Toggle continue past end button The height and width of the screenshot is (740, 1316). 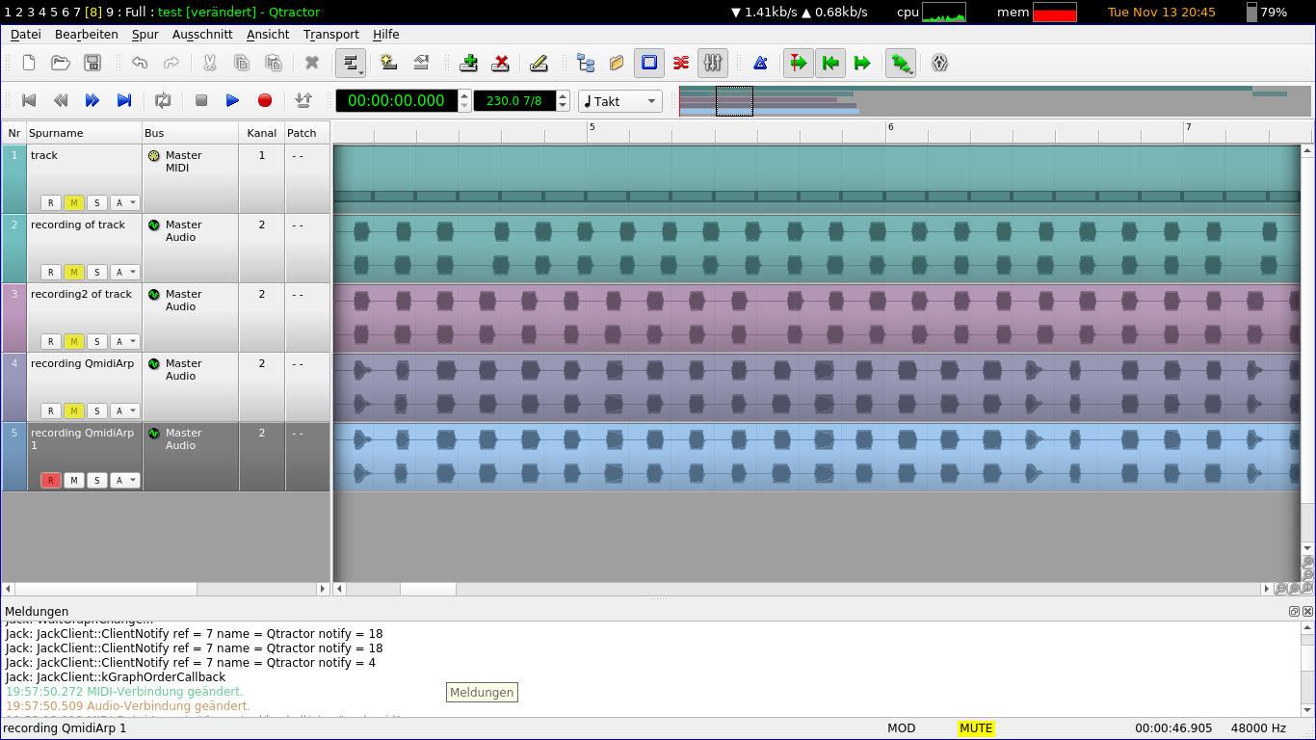point(862,63)
